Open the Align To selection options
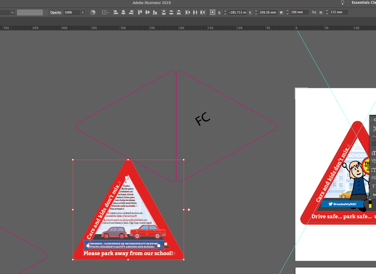 coord(105,12)
